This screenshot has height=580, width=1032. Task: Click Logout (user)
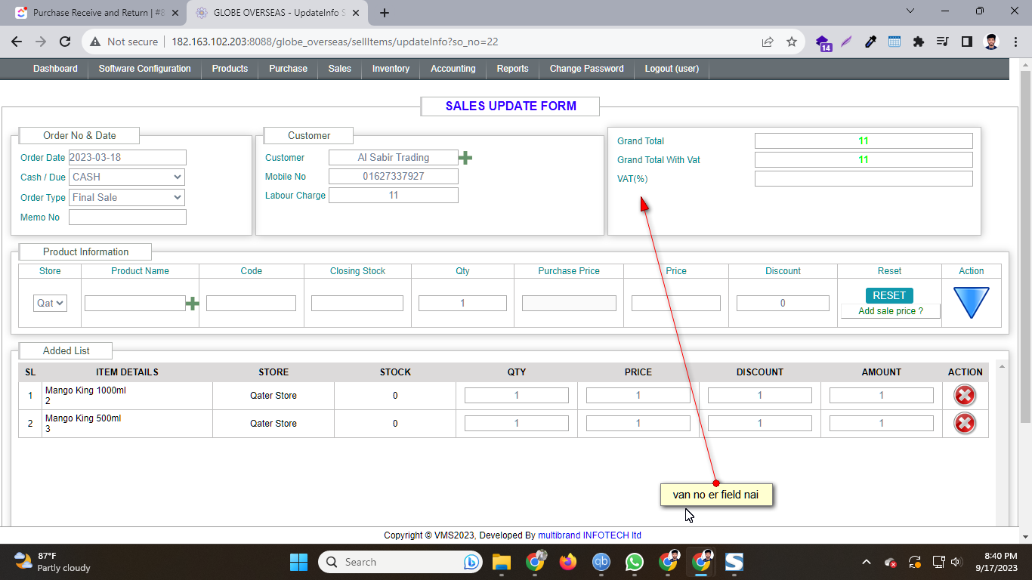[x=672, y=69]
